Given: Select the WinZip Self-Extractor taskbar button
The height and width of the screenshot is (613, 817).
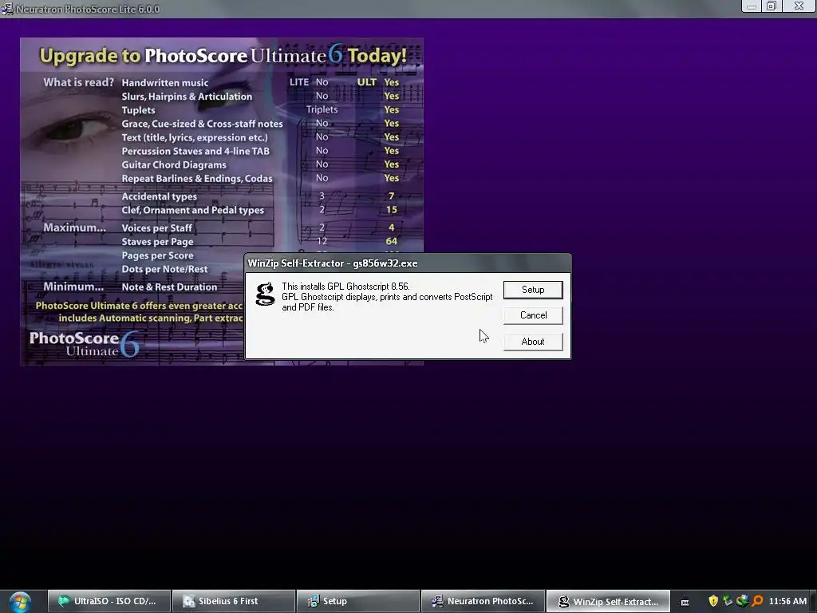Looking at the screenshot, I should pyautogui.click(x=607, y=601).
